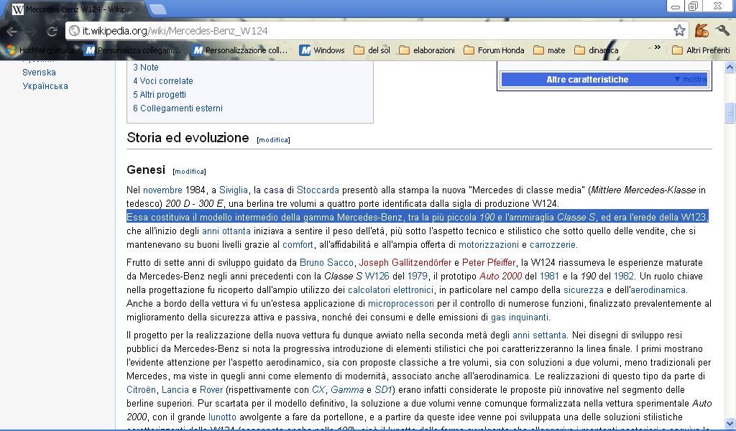
Task: Jump to section 4 Voci correlate
Action: [163, 80]
